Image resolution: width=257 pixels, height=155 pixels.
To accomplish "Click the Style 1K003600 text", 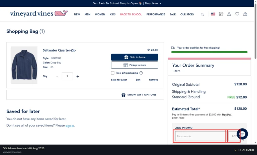I will [x=52, y=58].
